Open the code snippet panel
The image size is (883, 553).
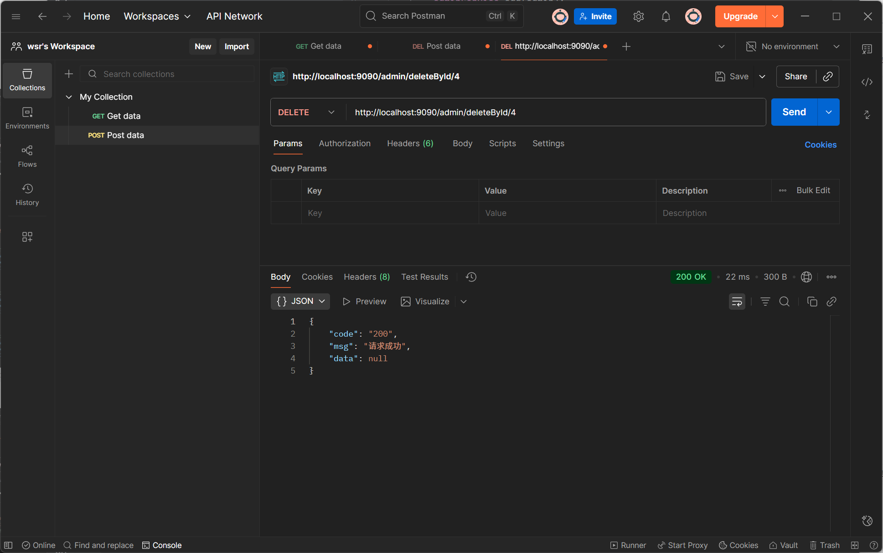coord(867,82)
